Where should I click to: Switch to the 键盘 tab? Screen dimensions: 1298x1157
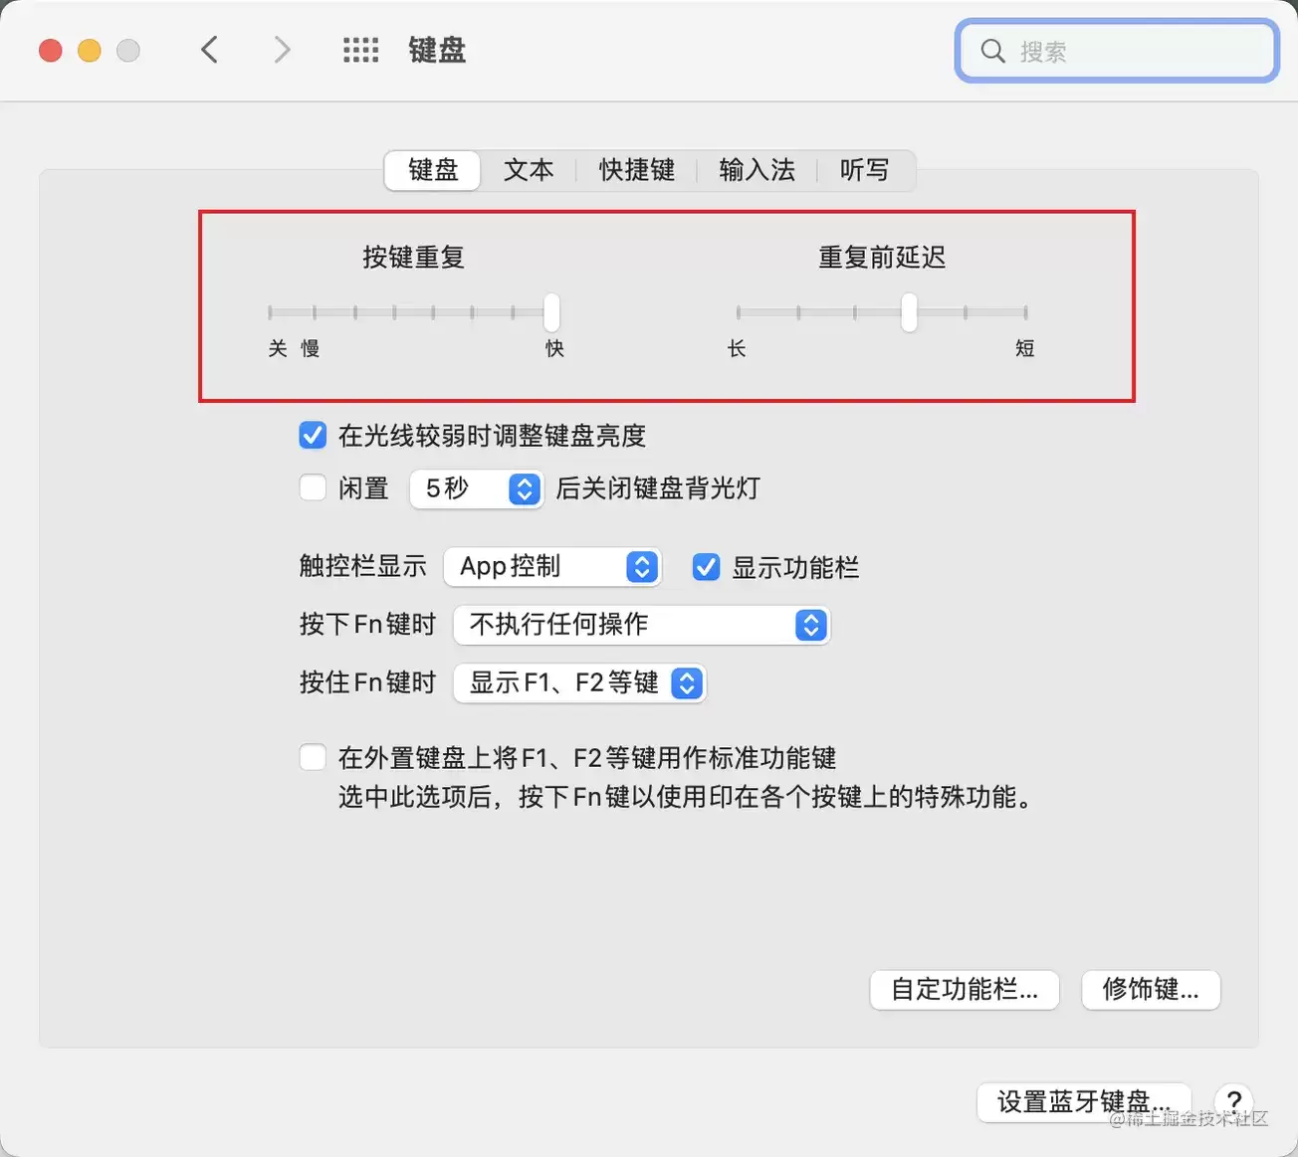point(433,170)
